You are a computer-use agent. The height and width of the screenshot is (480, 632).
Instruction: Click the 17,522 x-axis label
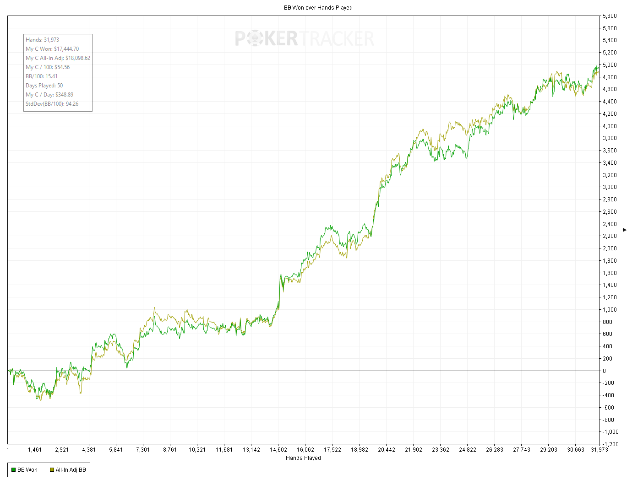tap(332, 450)
